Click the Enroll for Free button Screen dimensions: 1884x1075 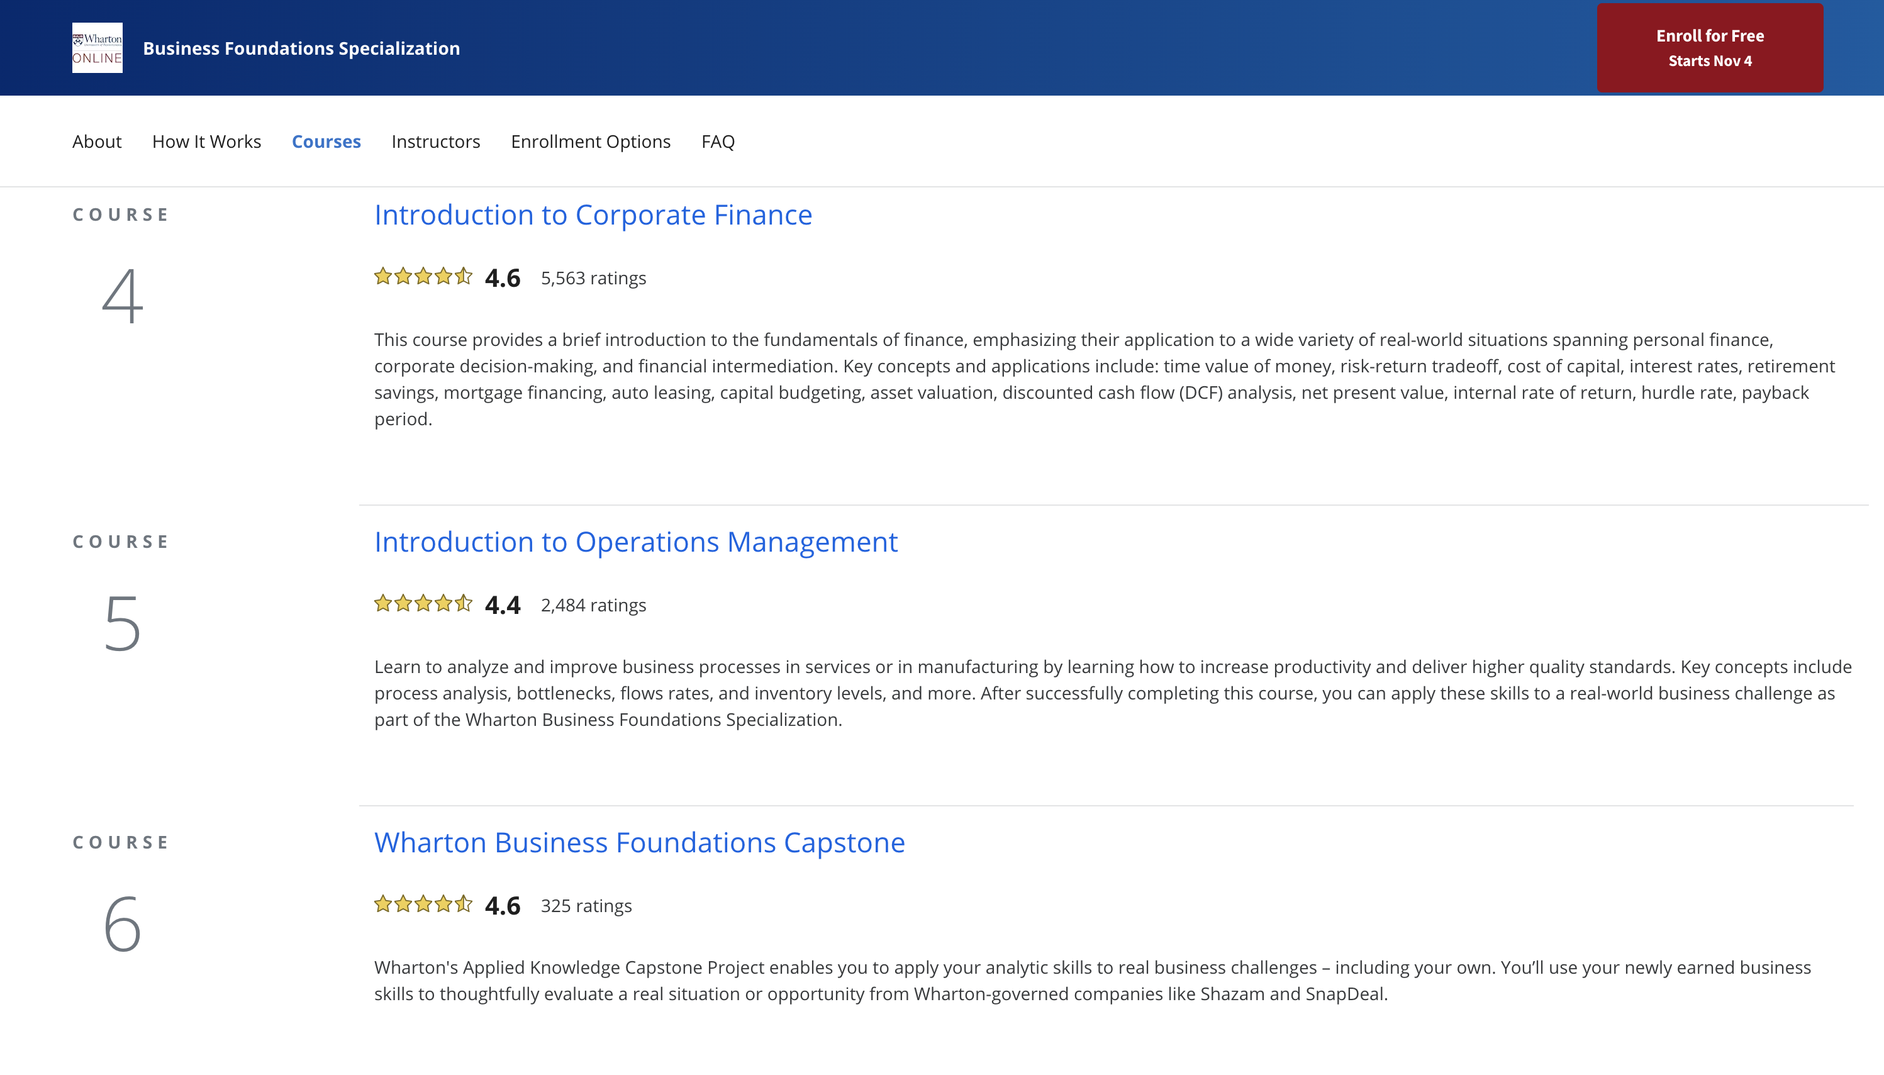click(1709, 48)
